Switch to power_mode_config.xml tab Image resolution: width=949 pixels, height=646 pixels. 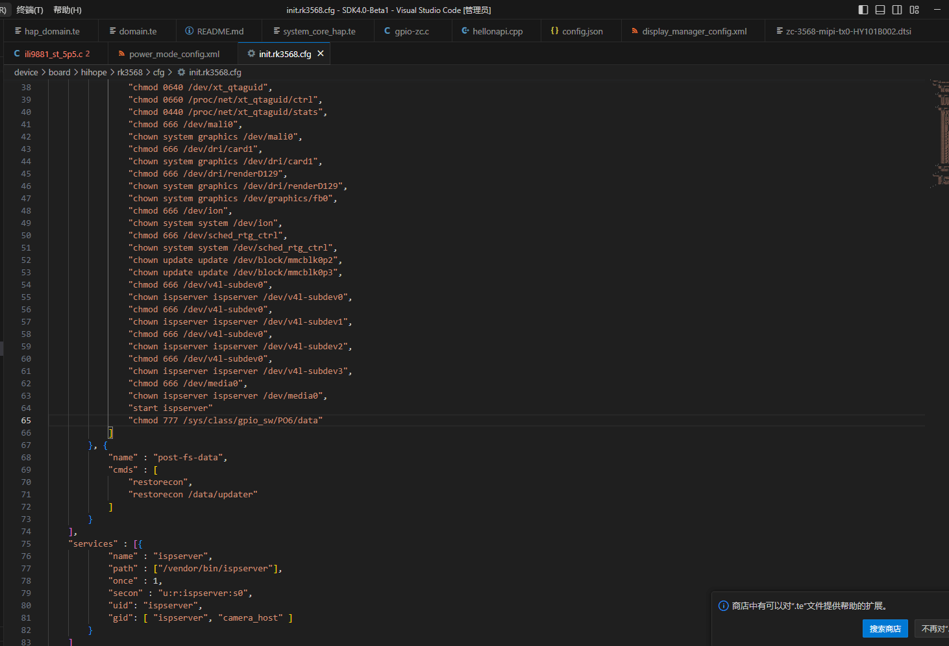tap(174, 54)
